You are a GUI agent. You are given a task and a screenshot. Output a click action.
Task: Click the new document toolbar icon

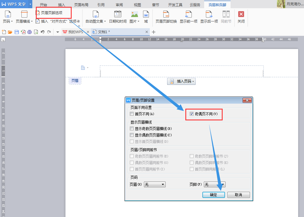(x=4, y=32)
